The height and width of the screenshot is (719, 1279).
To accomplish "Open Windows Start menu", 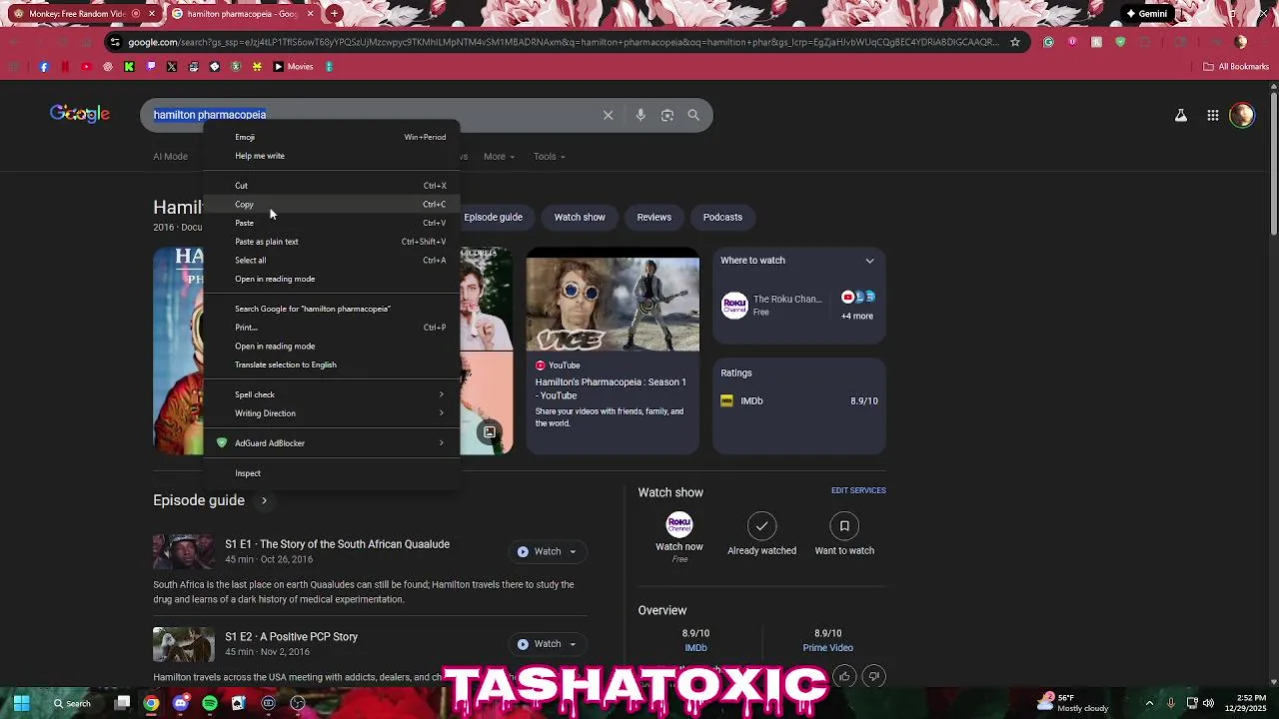I will pos(21,703).
